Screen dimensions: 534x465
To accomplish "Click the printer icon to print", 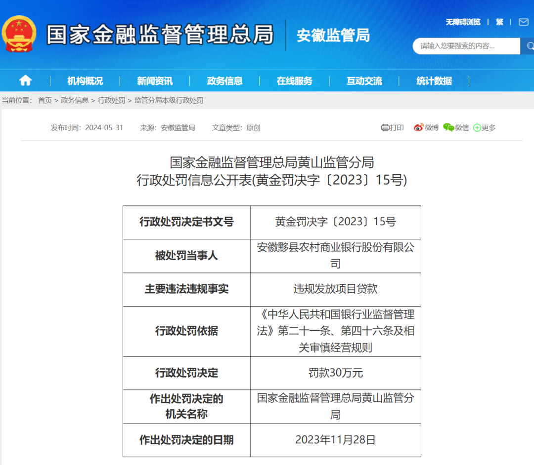I will (385, 128).
